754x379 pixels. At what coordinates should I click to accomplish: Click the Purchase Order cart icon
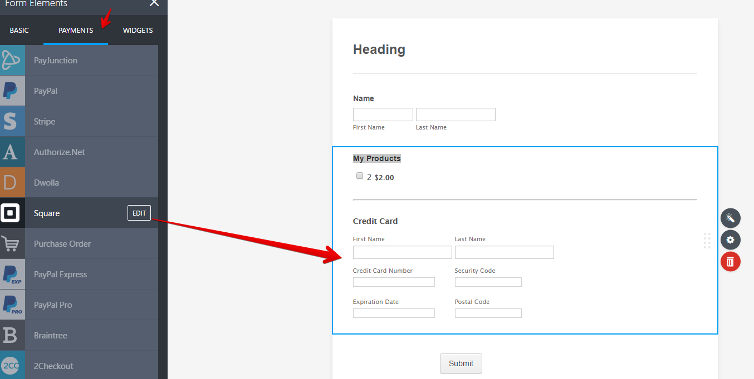click(x=12, y=244)
